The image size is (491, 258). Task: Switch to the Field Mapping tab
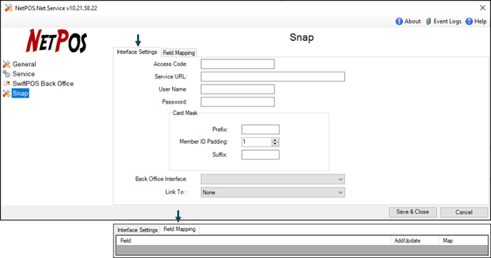click(179, 53)
